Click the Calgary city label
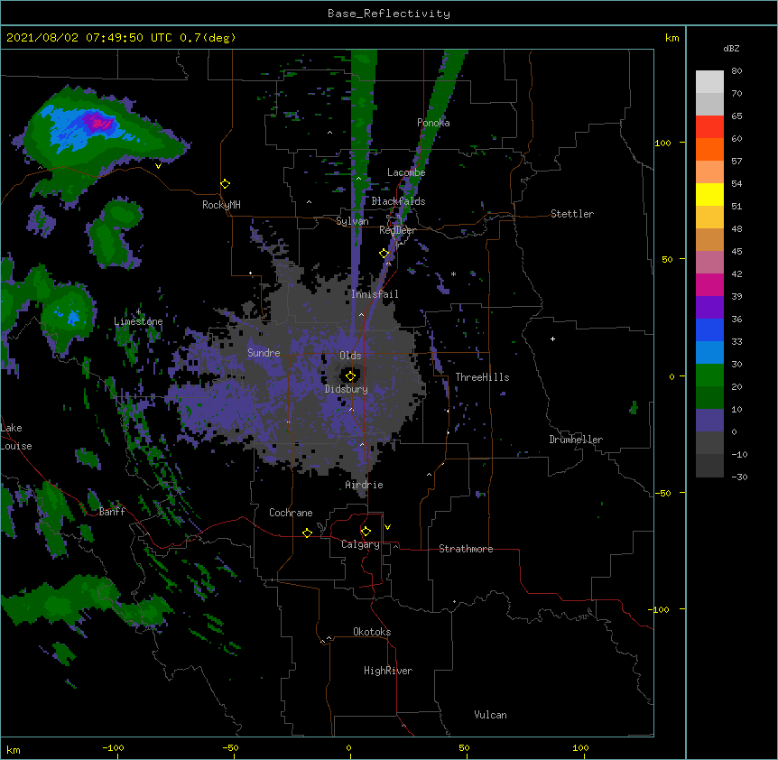 [x=360, y=544]
